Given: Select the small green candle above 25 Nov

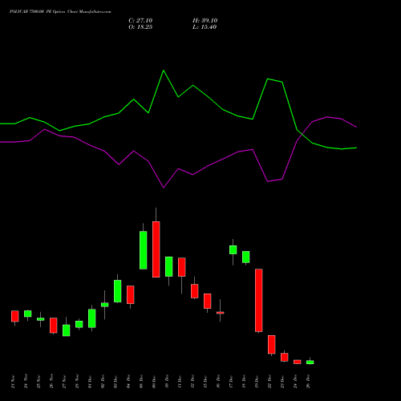Looking at the screenshot, I should tap(41, 319).
